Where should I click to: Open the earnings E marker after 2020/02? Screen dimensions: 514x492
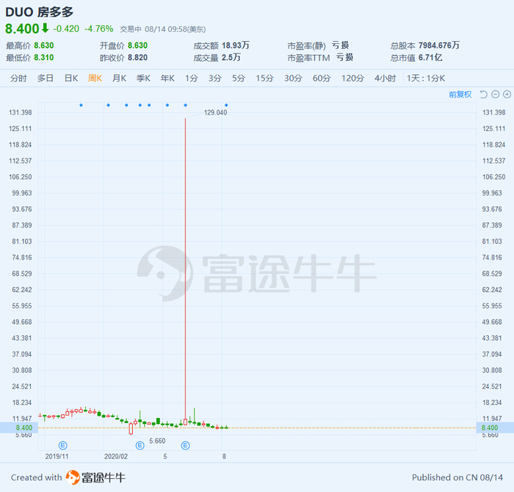point(140,445)
